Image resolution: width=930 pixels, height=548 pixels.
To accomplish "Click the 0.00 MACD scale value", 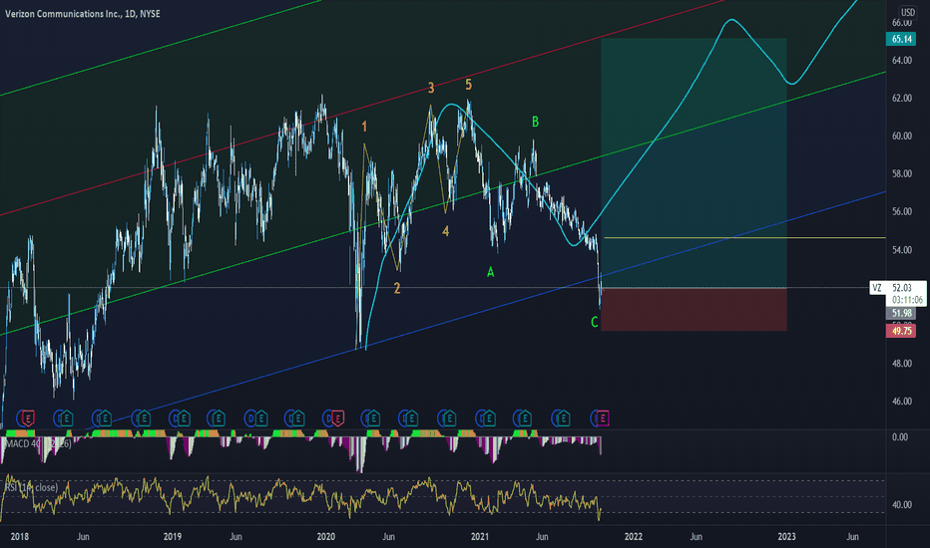I will coord(900,437).
